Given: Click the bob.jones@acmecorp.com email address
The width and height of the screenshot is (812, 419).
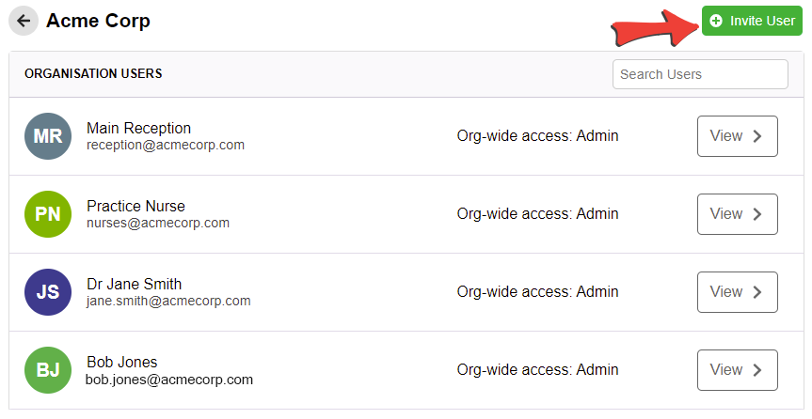Looking at the screenshot, I should click(169, 380).
